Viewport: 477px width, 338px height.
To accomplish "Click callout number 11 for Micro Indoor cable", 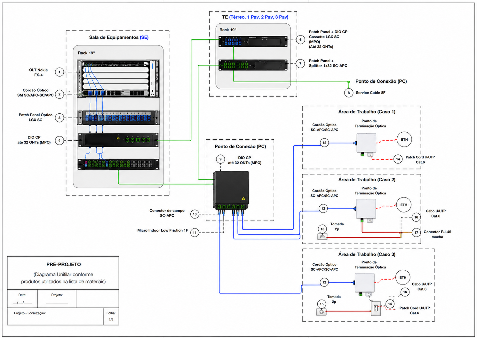I will coord(195,233).
